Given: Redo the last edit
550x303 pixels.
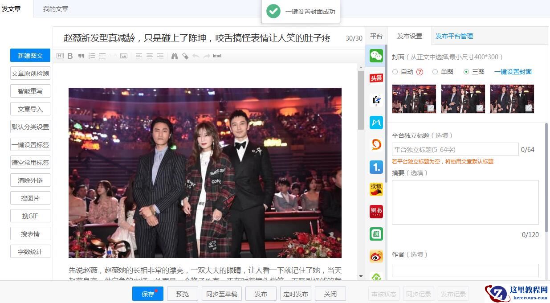Looking at the screenshot, I should tap(206, 56).
